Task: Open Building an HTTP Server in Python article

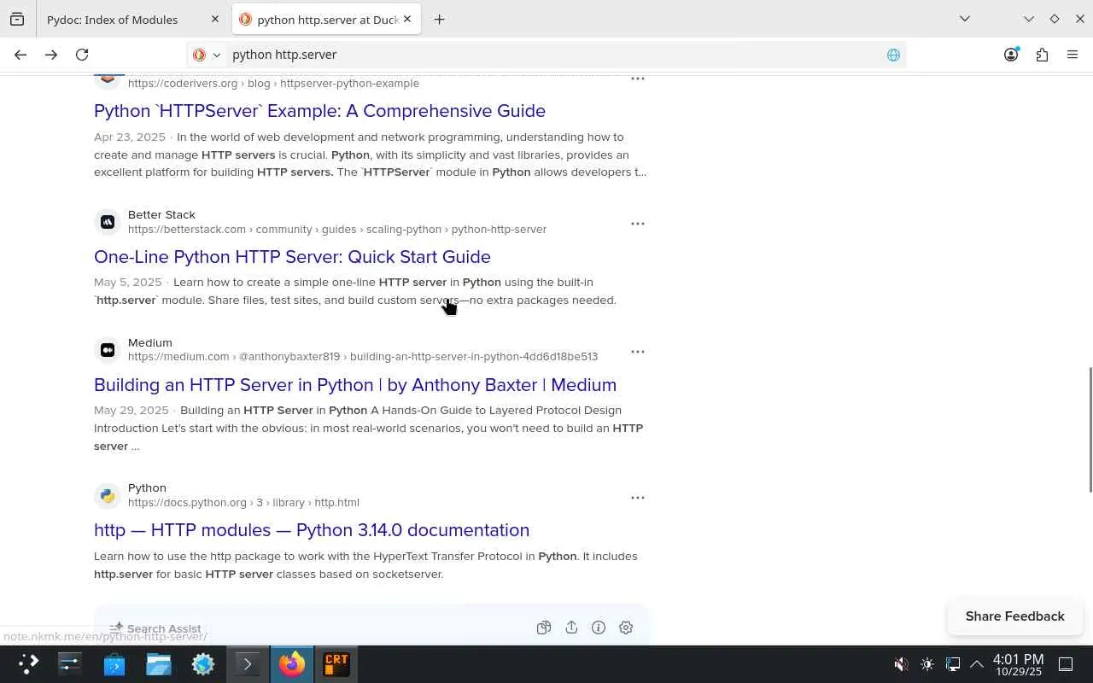Action: (x=355, y=385)
